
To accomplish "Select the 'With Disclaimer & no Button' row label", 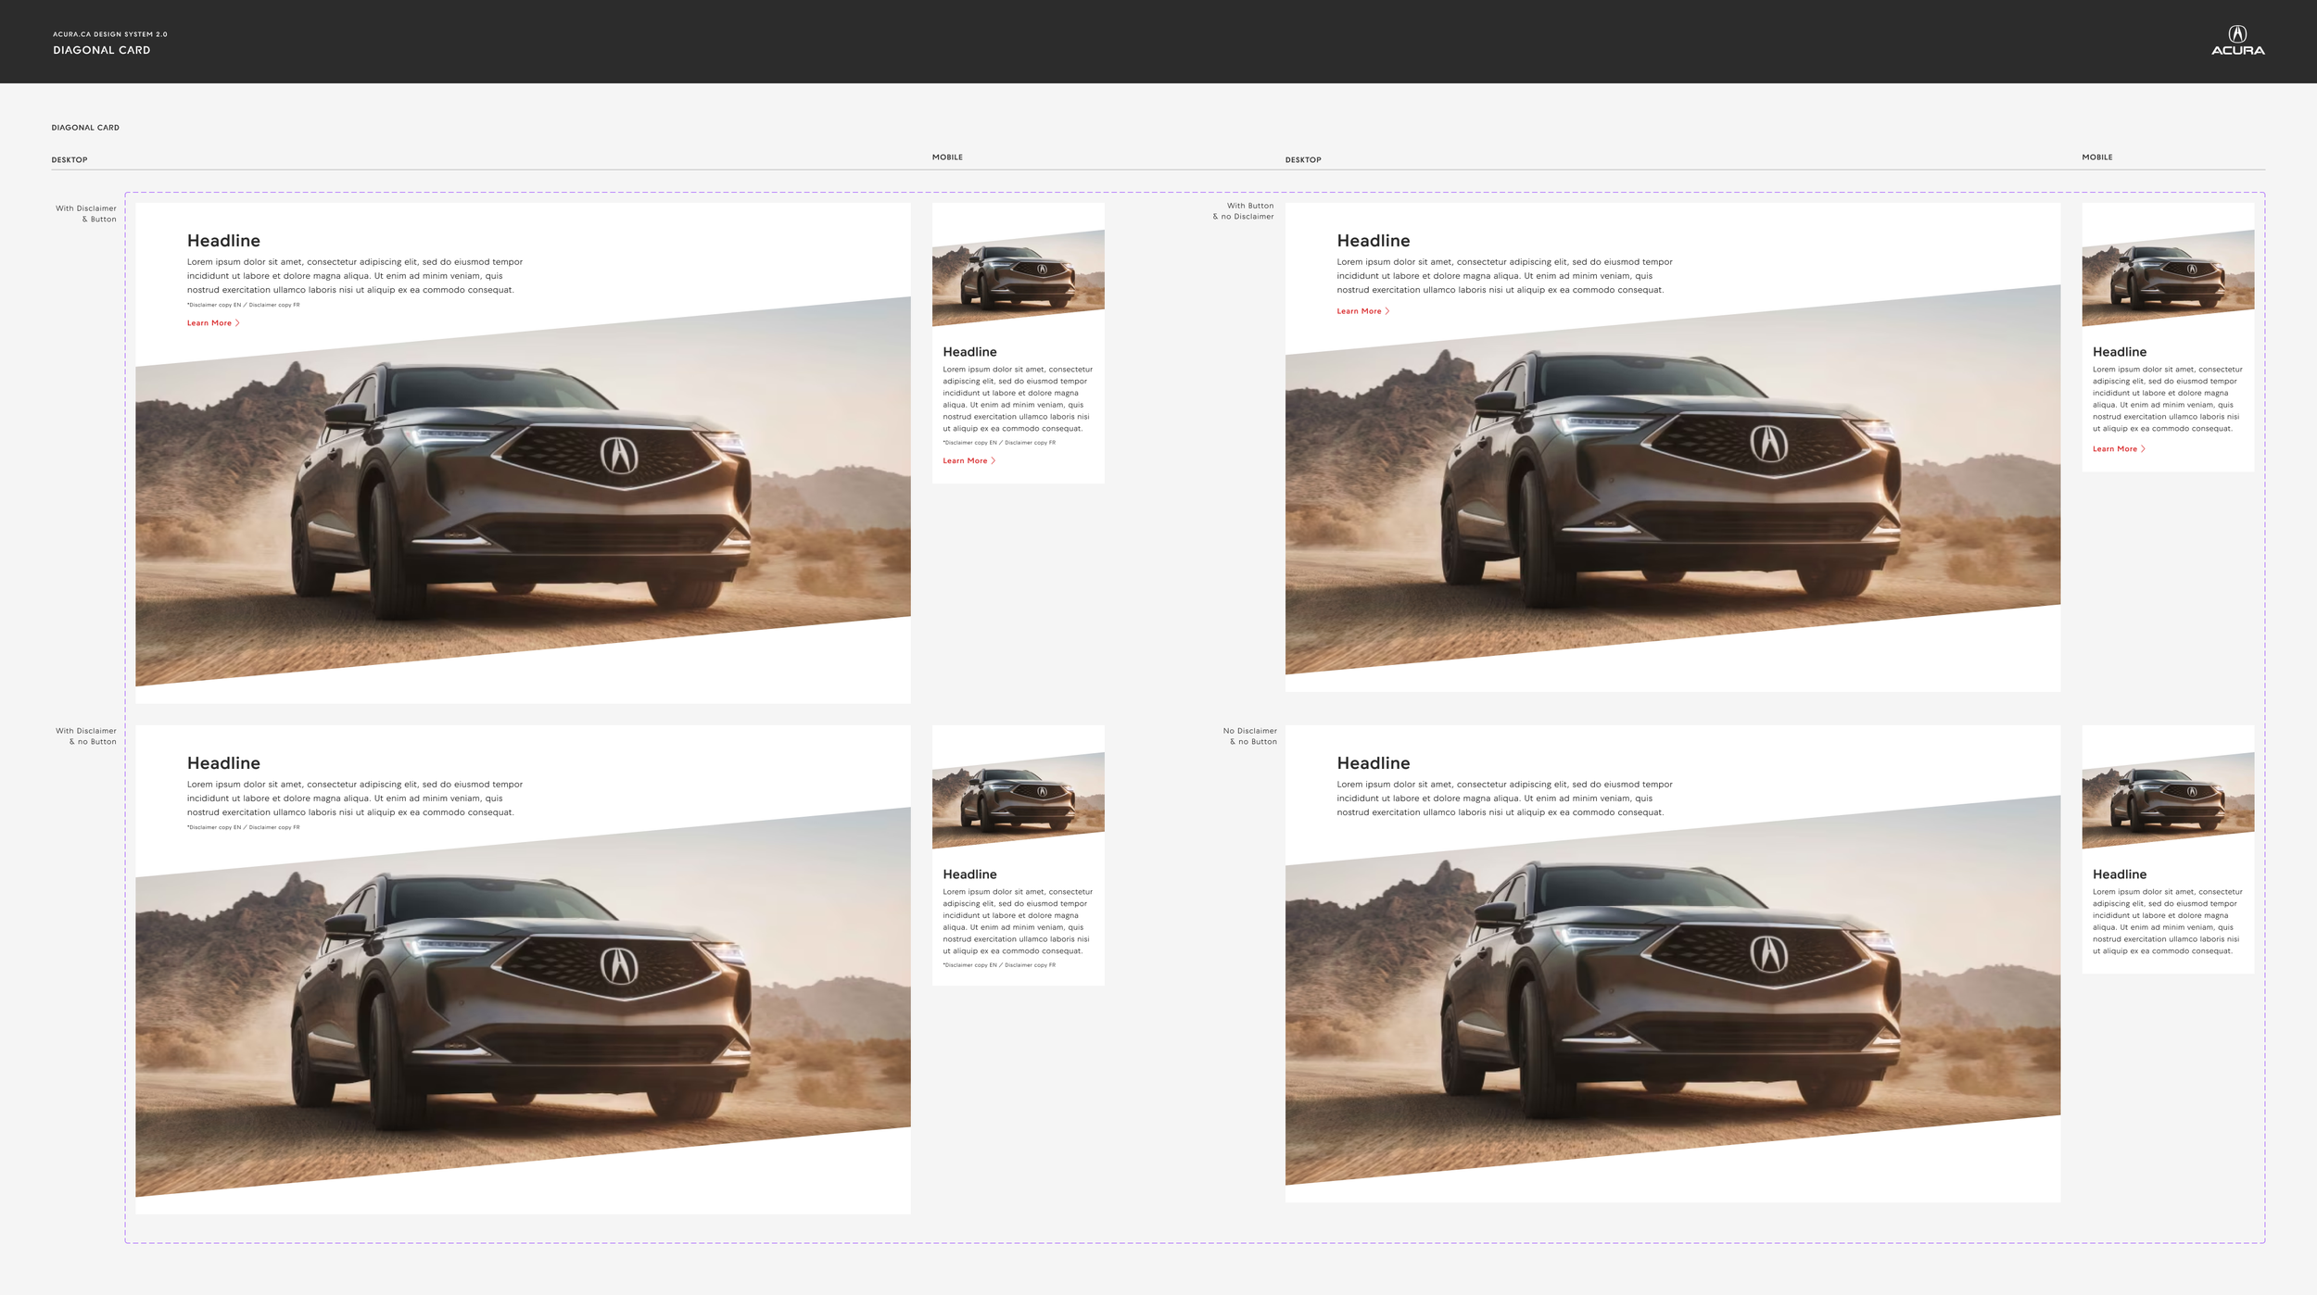I will point(86,736).
